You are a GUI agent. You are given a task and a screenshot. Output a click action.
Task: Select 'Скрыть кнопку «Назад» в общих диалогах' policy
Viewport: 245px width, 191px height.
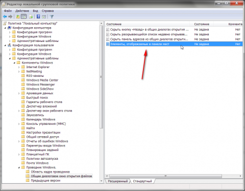click(x=149, y=29)
